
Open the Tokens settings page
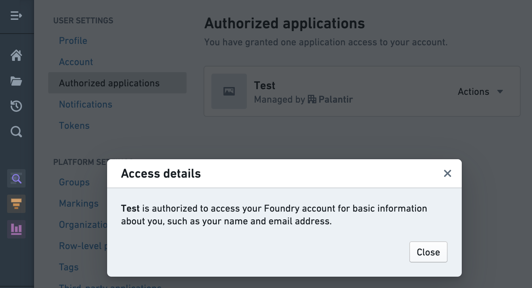point(74,126)
